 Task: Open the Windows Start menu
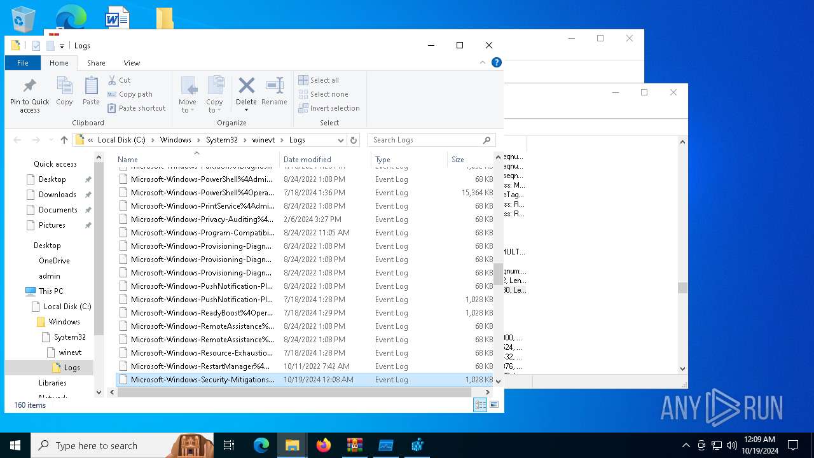(15, 445)
